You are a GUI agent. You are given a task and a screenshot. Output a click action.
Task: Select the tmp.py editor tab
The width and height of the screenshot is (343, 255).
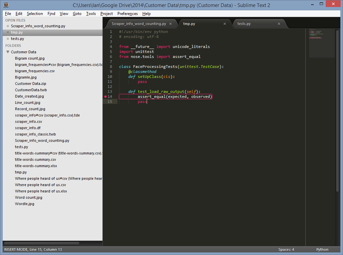(189, 24)
